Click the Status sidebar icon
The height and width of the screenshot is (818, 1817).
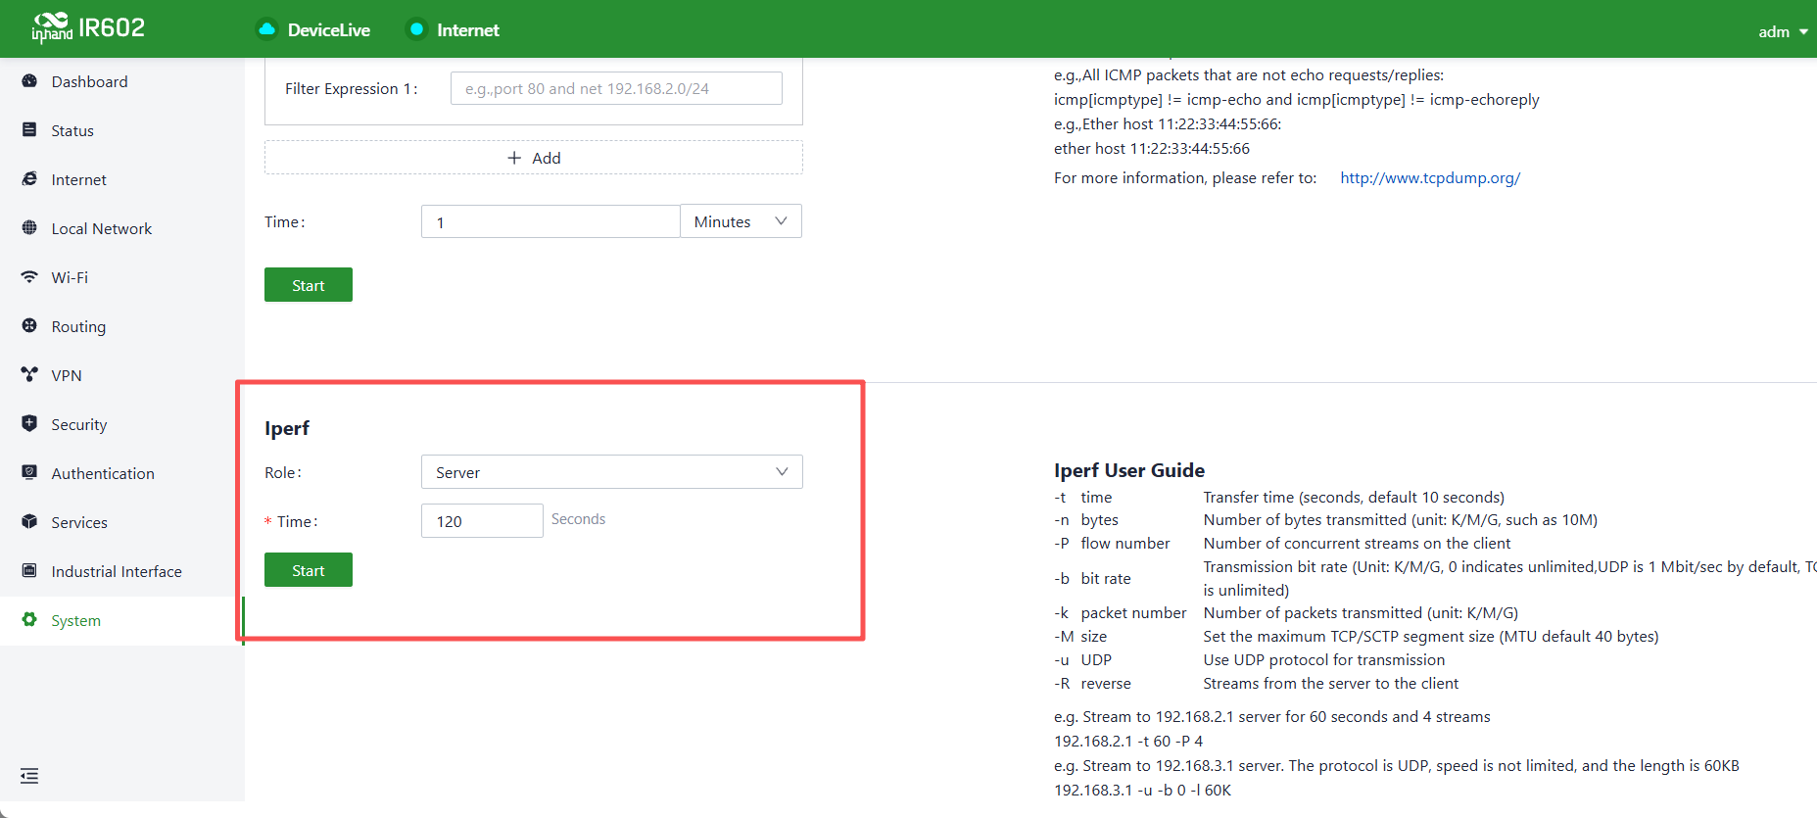[x=29, y=130]
